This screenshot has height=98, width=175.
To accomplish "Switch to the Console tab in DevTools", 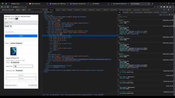I will click(58, 10).
